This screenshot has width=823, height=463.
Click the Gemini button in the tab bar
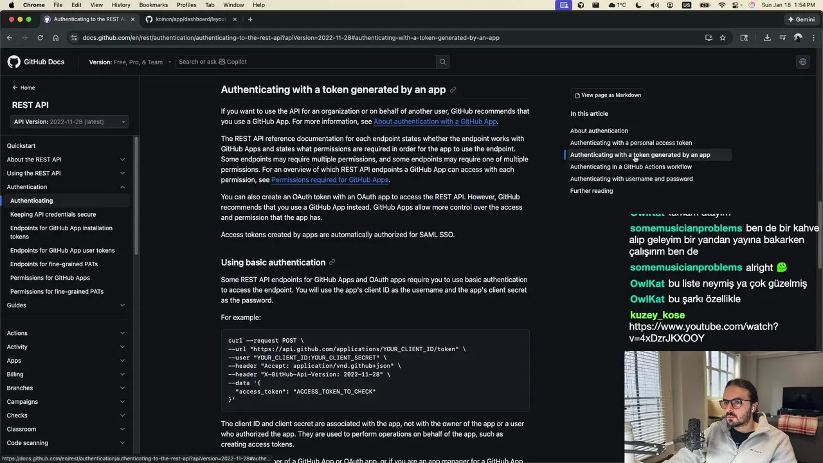[x=801, y=19]
